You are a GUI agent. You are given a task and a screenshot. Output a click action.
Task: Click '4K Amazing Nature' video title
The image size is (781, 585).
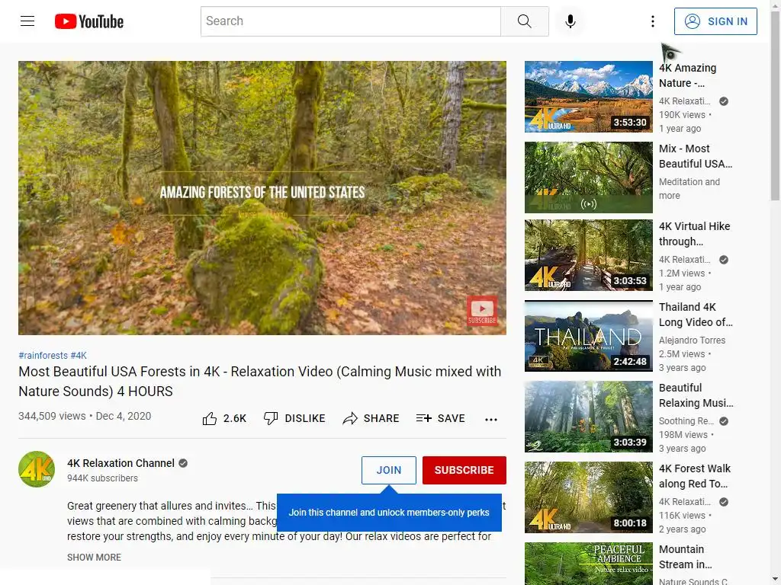(688, 75)
